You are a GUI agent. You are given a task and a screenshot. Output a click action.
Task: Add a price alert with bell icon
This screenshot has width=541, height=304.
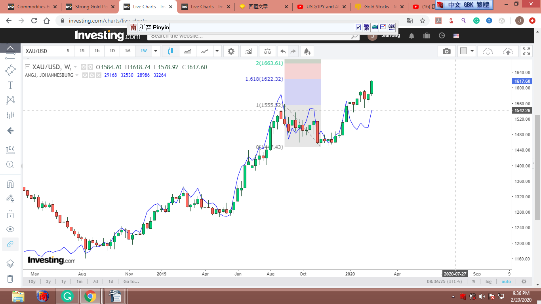pos(307,51)
